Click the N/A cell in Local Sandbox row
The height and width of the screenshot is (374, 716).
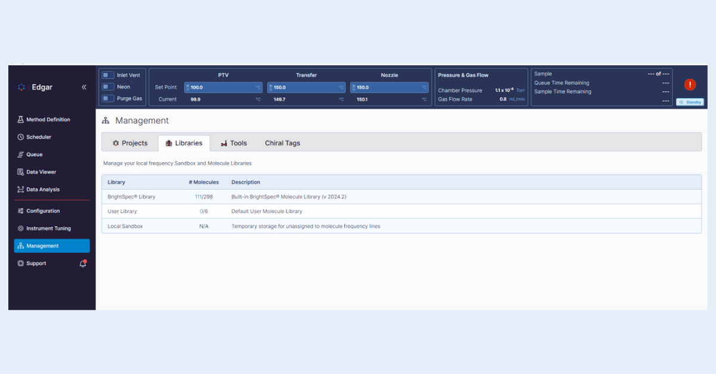point(204,226)
